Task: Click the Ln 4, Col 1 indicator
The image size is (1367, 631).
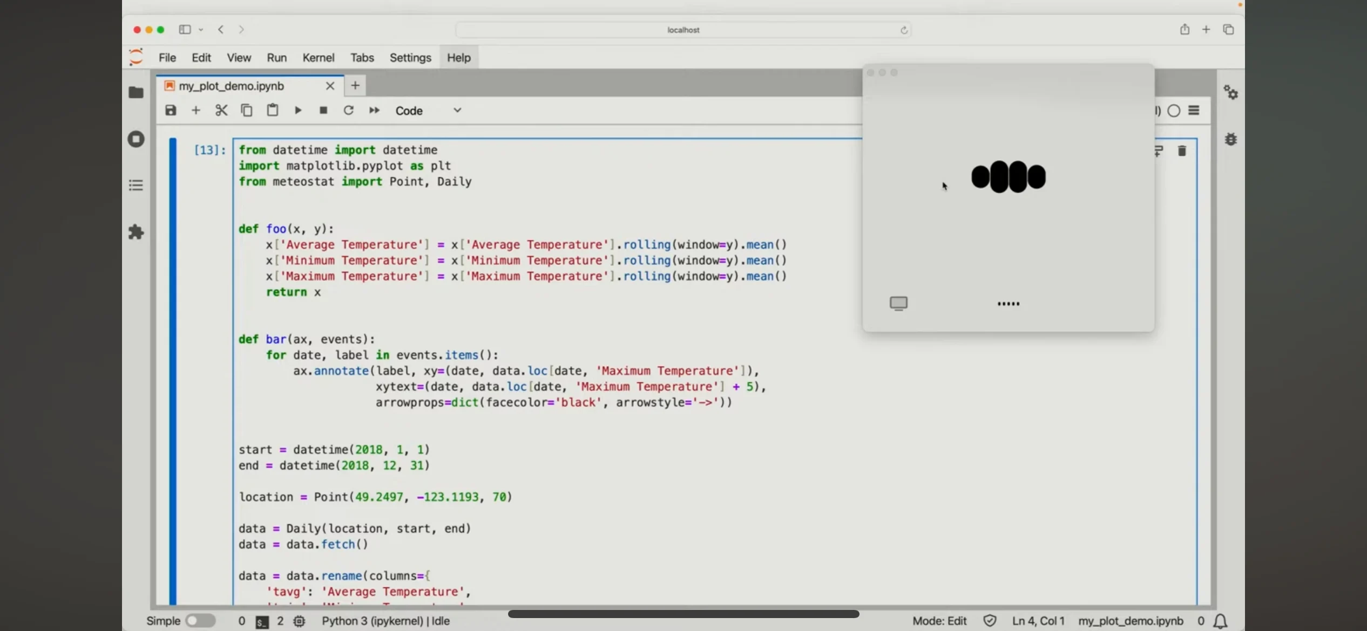Action: pyautogui.click(x=1038, y=621)
